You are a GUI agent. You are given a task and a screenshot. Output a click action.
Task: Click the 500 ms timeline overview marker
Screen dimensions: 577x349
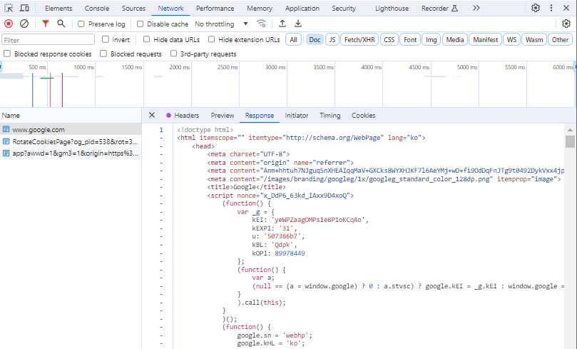[x=37, y=67]
